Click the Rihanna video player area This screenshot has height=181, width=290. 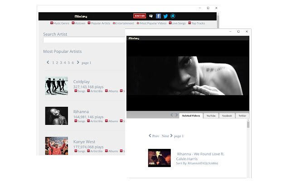pos(188,76)
